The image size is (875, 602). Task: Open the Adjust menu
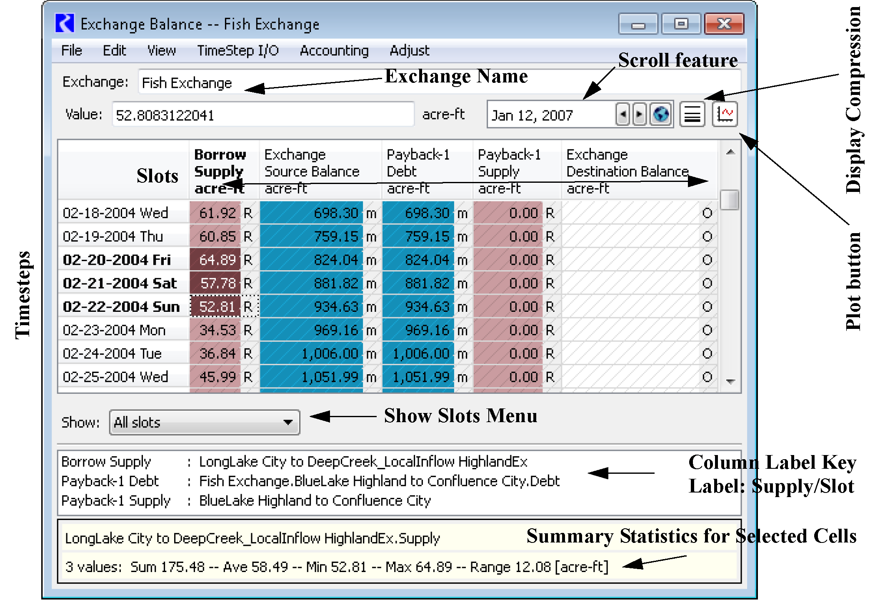[x=409, y=51]
